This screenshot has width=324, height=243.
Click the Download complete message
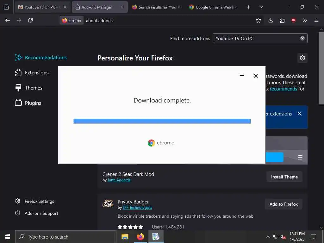[x=162, y=100]
